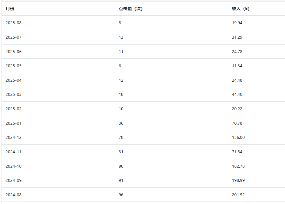285x204 pixels.
Task: Select the 2024-08 month cell
Action: pos(13,195)
